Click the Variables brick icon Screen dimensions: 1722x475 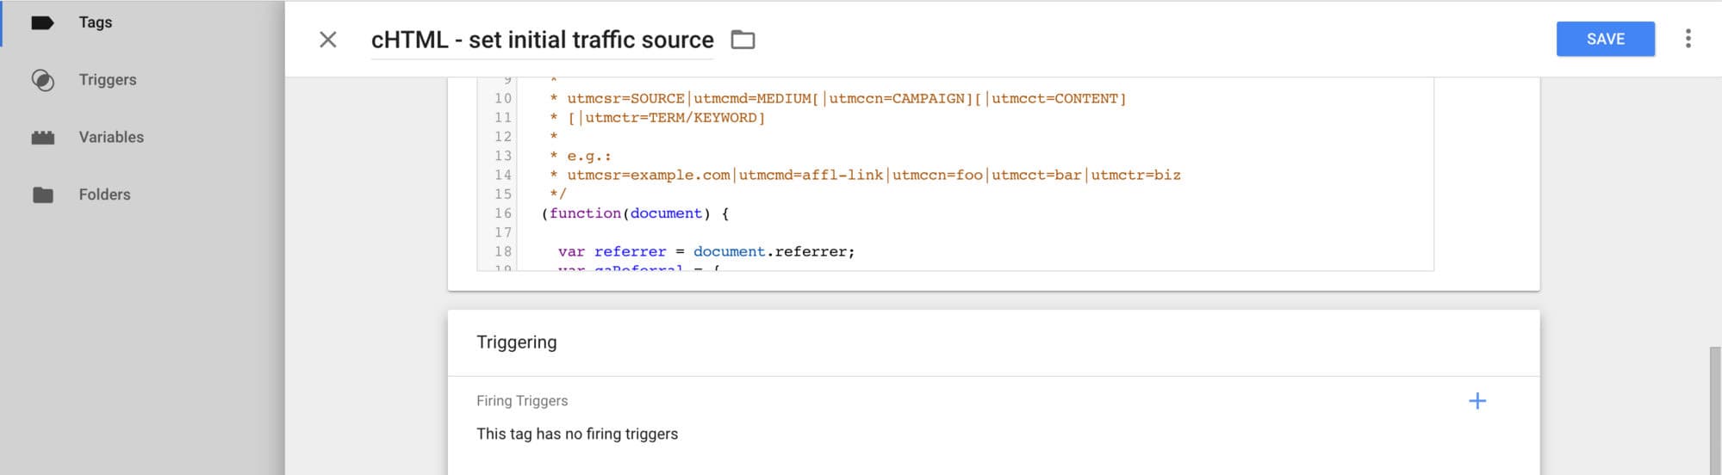[42, 138]
